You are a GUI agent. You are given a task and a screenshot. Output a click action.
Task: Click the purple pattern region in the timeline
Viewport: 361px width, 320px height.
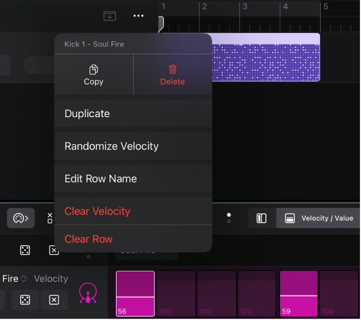pyautogui.click(x=266, y=57)
